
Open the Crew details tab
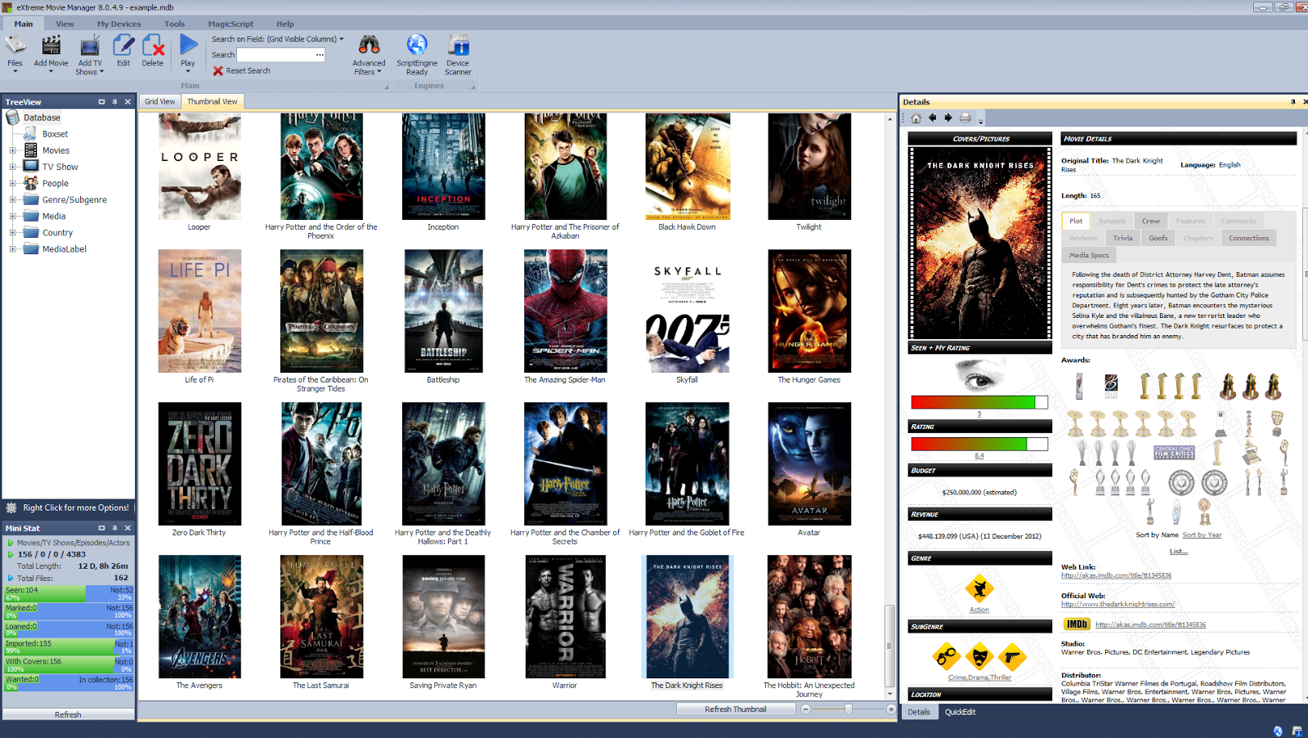pos(1151,221)
